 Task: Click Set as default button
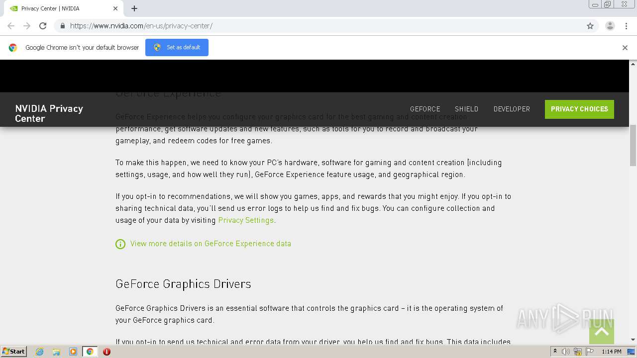[177, 47]
